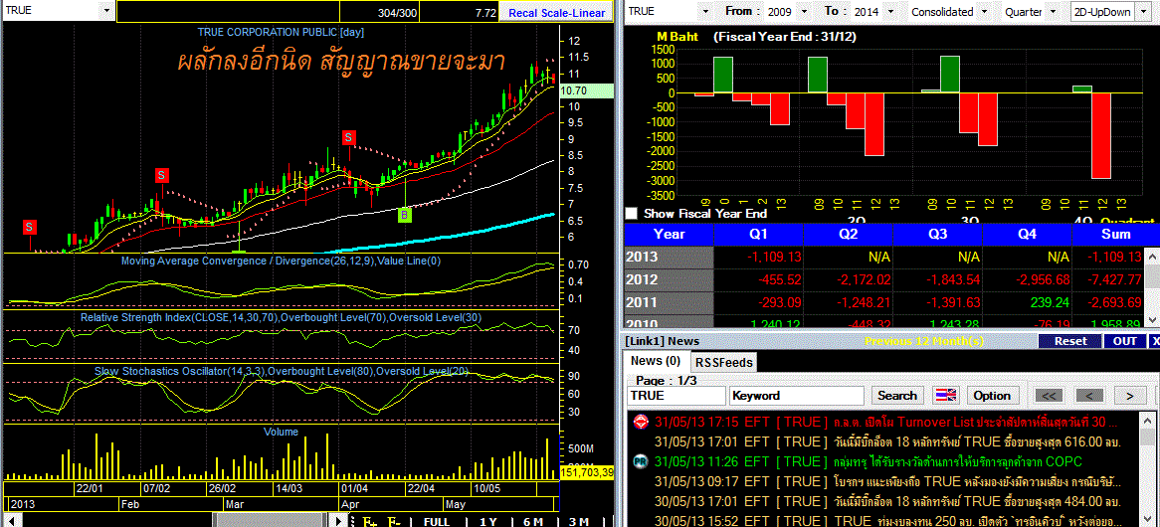The width and height of the screenshot is (1160, 527).
Task: Click the Search button
Action: [897, 396]
